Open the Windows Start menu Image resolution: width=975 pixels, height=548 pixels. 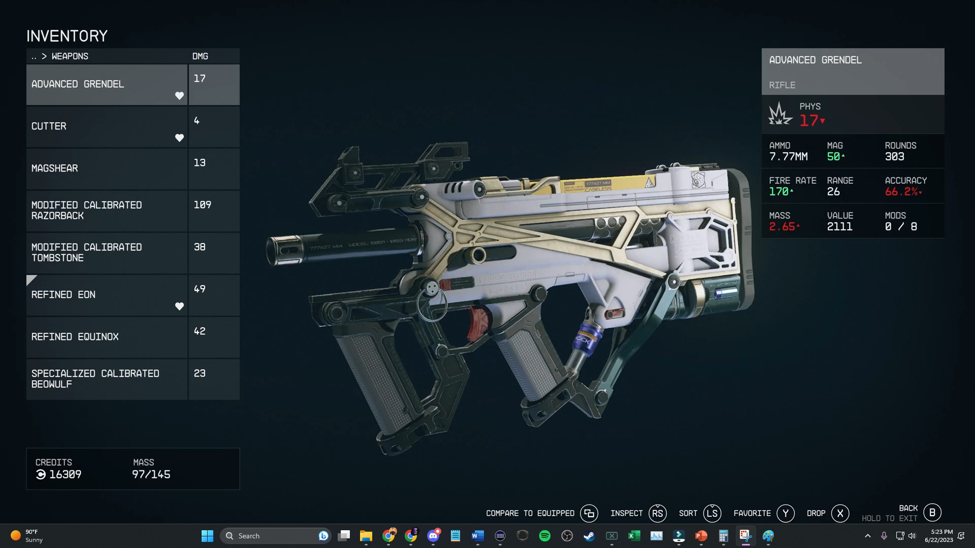207,536
